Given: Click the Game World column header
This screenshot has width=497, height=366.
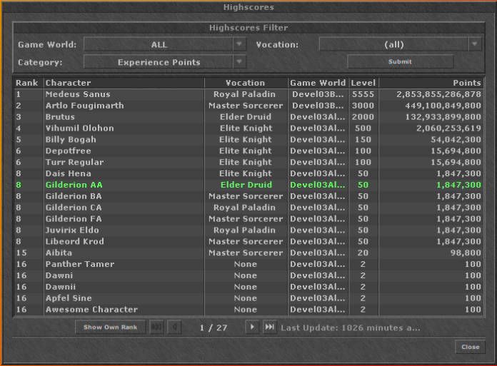Looking at the screenshot, I should [x=318, y=83].
